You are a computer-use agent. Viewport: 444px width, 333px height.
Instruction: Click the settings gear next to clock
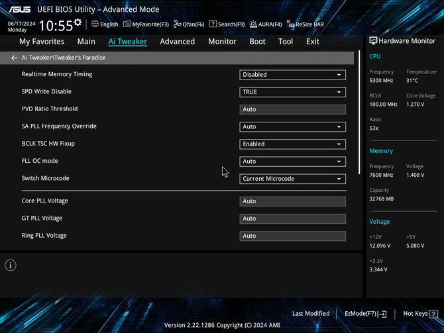(78, 23)
